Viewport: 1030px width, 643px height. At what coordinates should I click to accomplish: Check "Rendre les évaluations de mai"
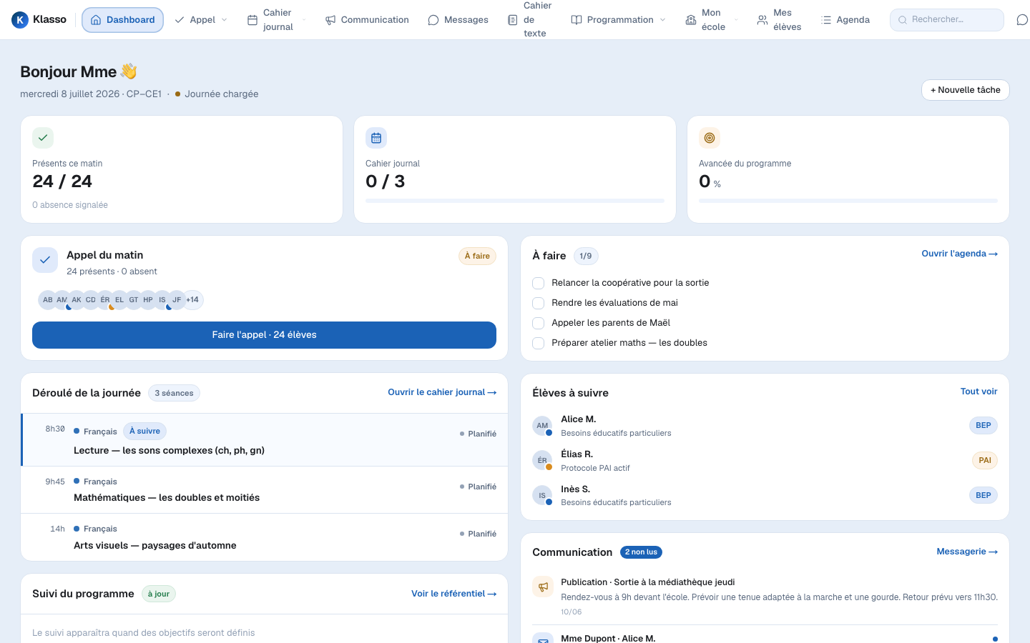(539, 304)
